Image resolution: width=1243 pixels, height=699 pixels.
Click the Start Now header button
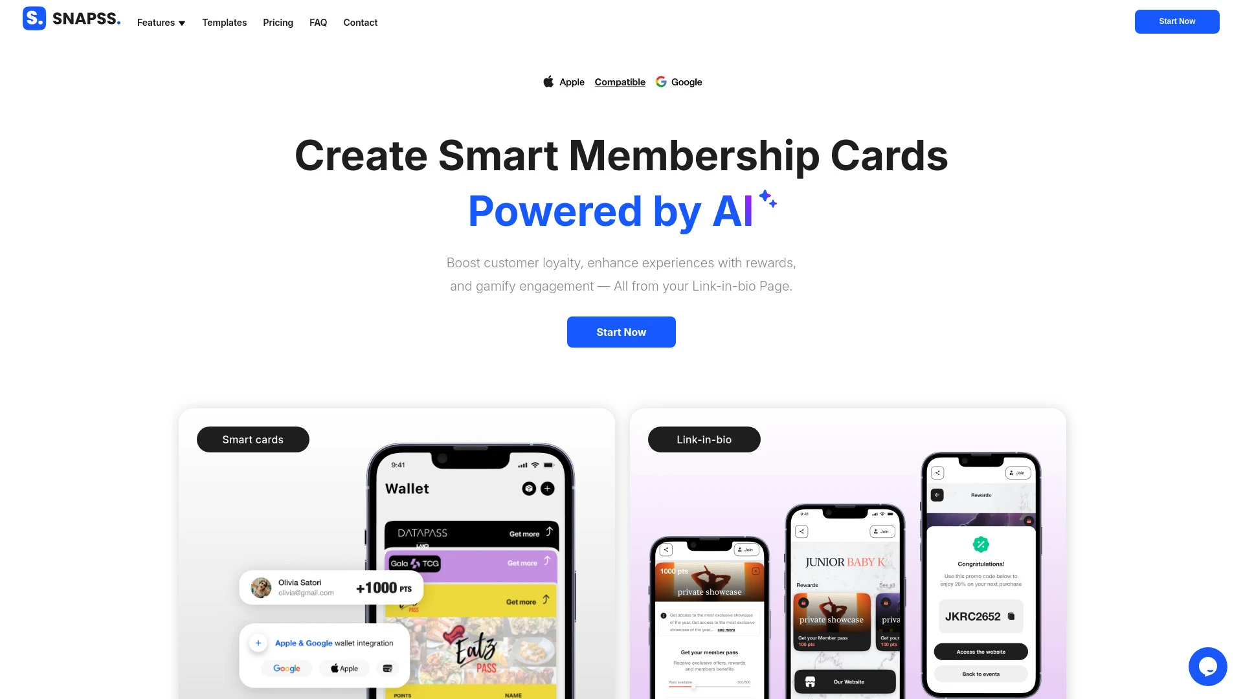[1177, 21]
